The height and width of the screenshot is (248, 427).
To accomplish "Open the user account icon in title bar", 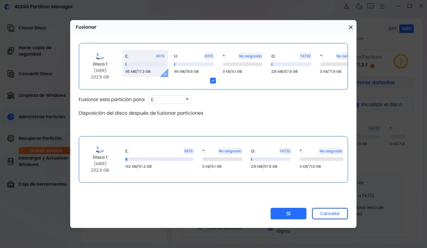I will (346, 6).
